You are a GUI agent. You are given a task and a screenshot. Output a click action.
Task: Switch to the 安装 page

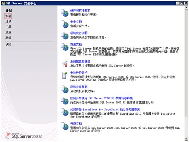pos(8,16)
